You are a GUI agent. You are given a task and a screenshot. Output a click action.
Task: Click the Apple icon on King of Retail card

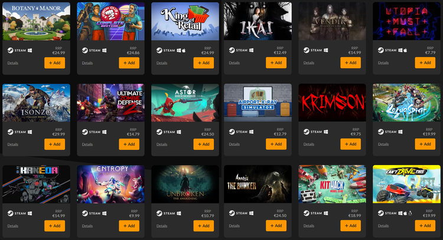[184, 51]
